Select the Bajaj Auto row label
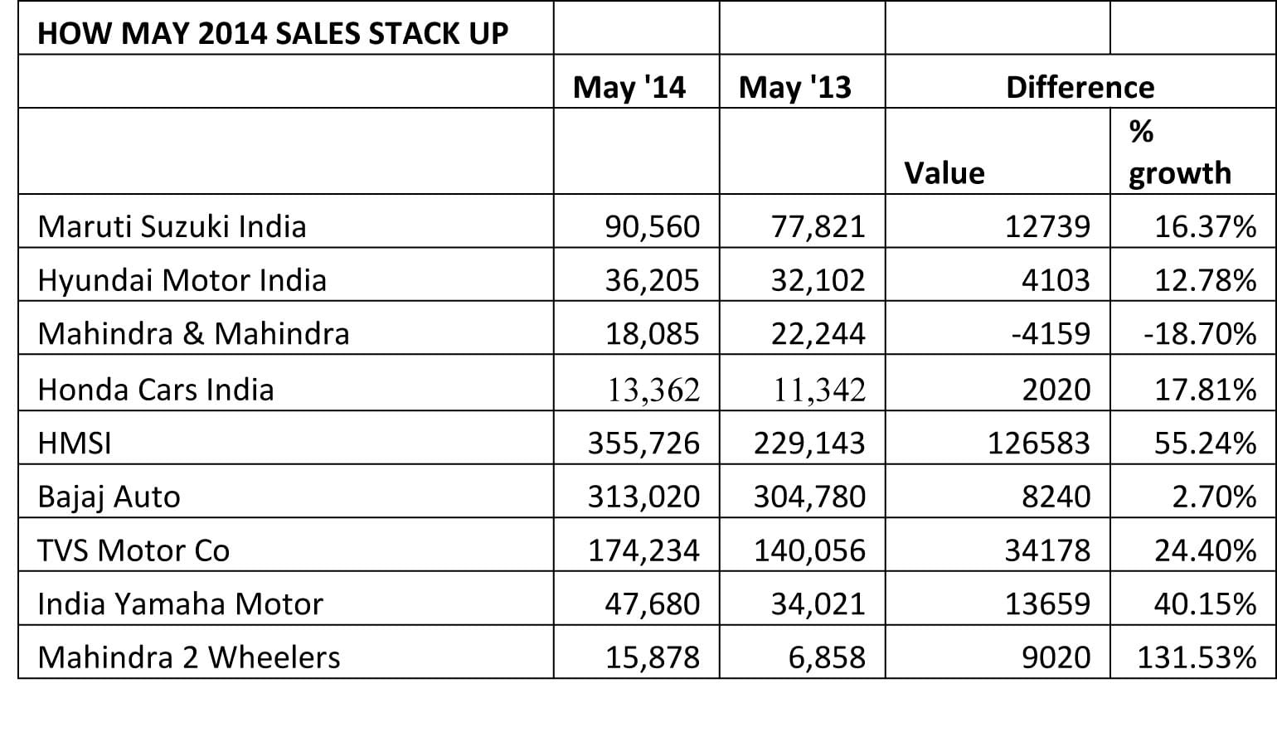The image size is (1277, 732). point(109,497)
